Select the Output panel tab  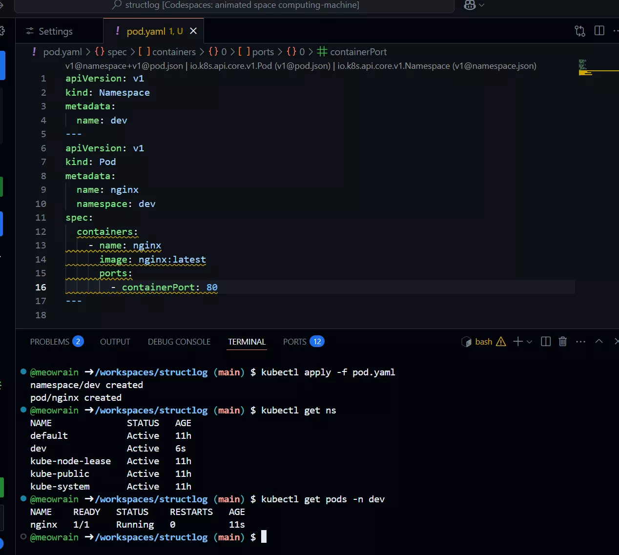[115, 342]
